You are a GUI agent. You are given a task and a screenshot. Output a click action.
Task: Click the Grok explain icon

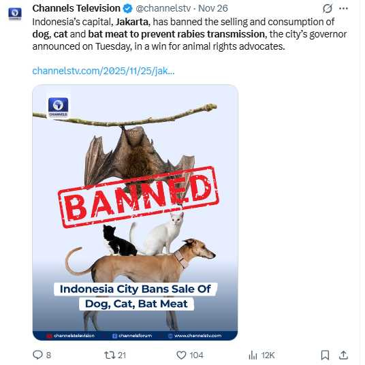coord(327,9)
